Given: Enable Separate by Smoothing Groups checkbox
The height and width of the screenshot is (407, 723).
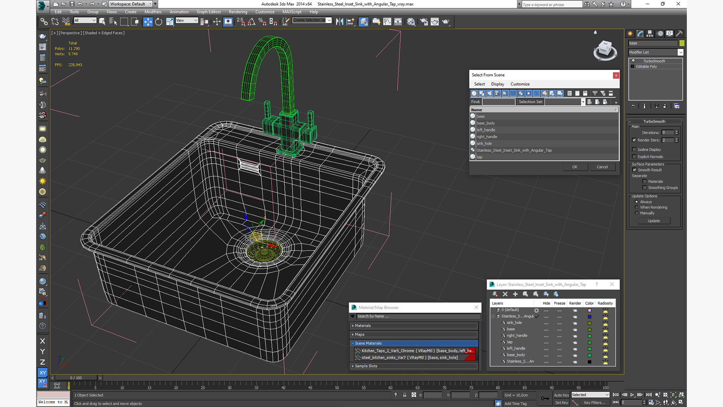Looking at the screenshot, I should click(x=645, y=188).
